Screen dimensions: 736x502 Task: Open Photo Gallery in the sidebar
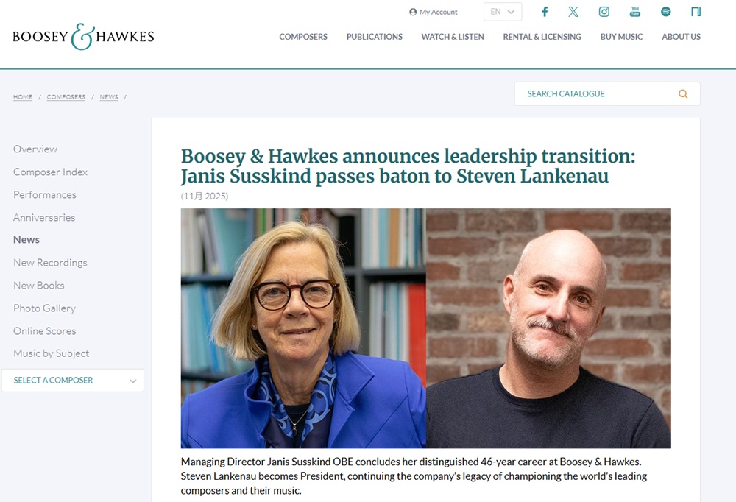click(44, 308)
